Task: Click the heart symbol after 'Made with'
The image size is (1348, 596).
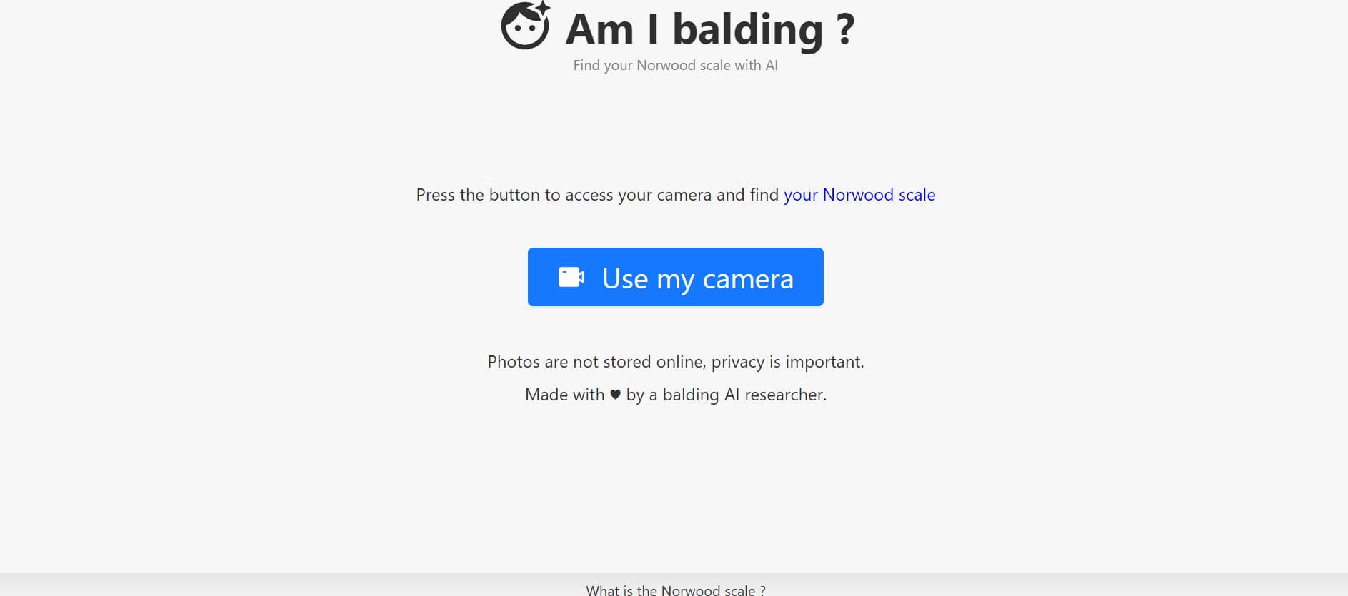Action: [x=615, y=395]
